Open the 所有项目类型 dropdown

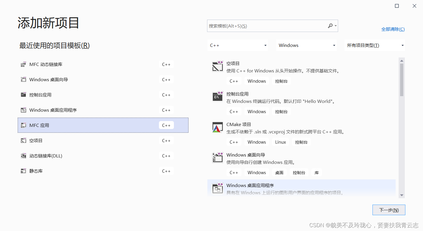click(x=375, y=45)
